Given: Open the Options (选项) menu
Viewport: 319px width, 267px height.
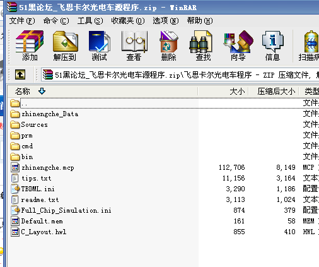Looking at the screenshot, I should pyautogui.click(x=166, y=21).
